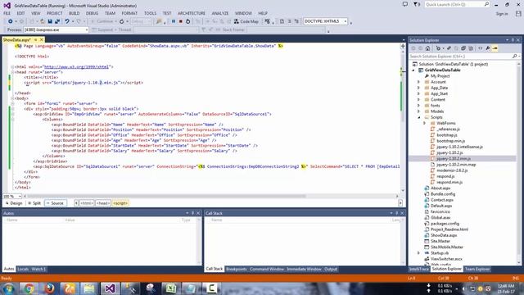Expand the Models folder

pos(418,111)
